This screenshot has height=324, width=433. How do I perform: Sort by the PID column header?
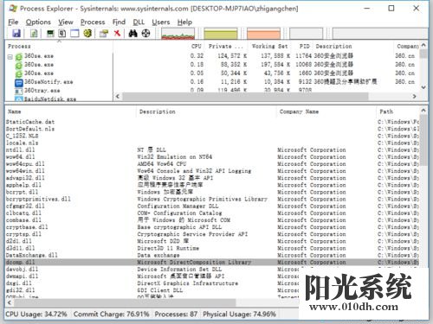(304, 47)
